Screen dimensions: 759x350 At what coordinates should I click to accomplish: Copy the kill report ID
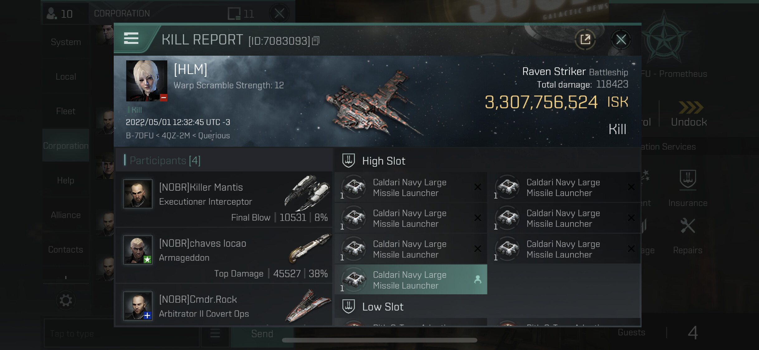316,41
